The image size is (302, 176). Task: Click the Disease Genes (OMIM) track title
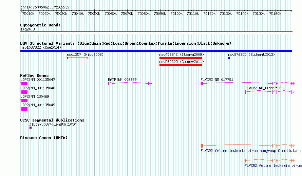coord(44,138)
